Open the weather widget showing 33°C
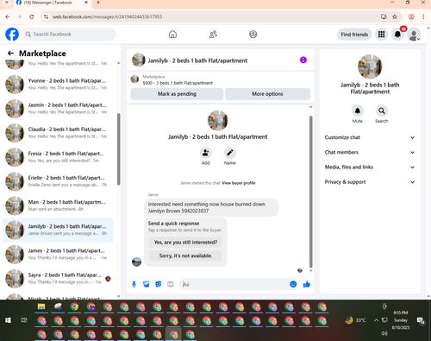This screenshot has width=431, height=341. [x=355, y=320]
